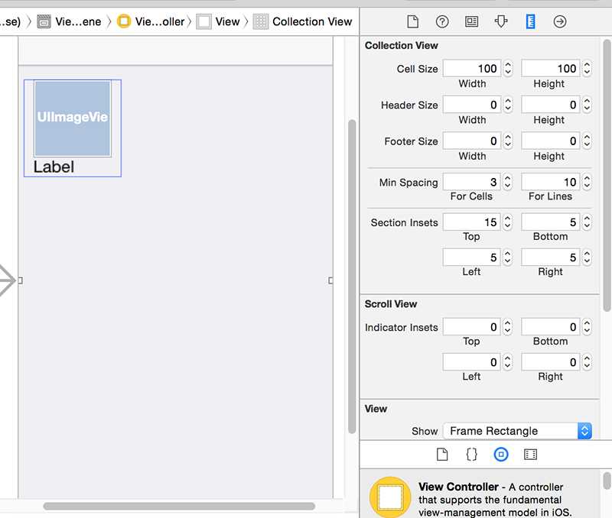Click the Cell Size Height field
Image resolution: width=612 pixels, height=518 pixels.
(x=550, y=69)
